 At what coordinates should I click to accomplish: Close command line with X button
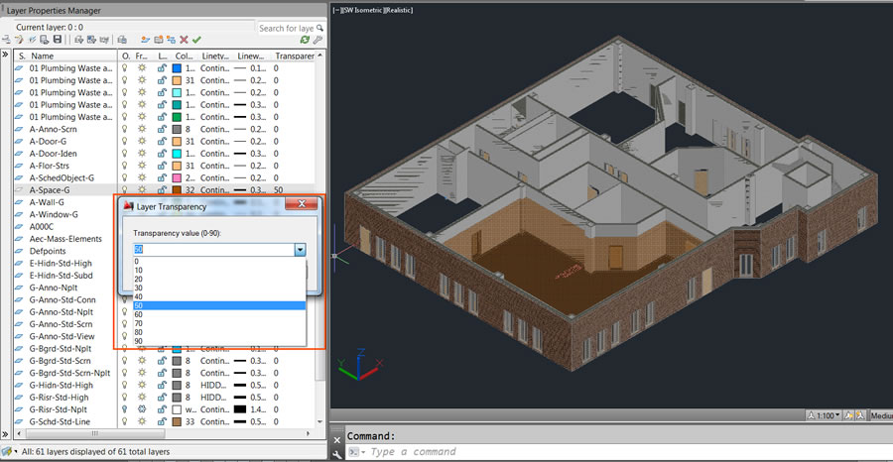(337, 440)
